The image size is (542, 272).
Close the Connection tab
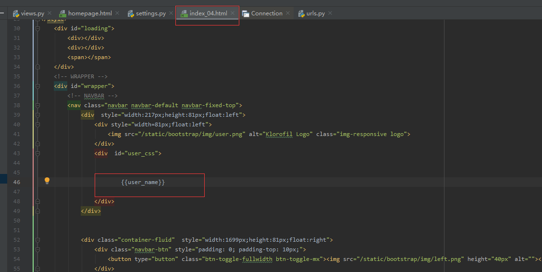coord(288,13)
